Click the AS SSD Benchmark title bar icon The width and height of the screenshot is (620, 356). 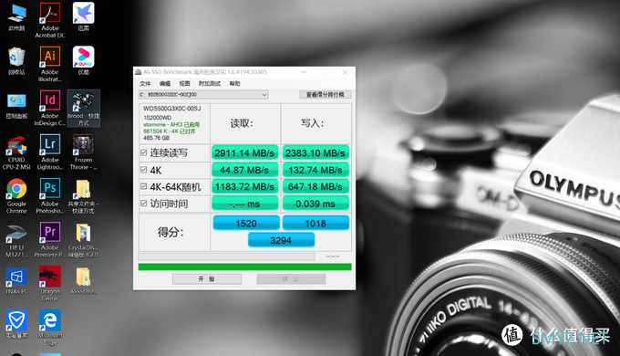[138, 72]
